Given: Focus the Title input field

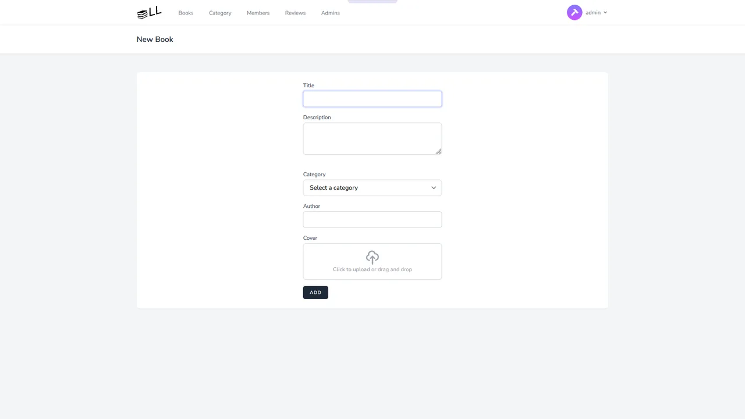Looking at the screenshot, I should tap(372, 99).
